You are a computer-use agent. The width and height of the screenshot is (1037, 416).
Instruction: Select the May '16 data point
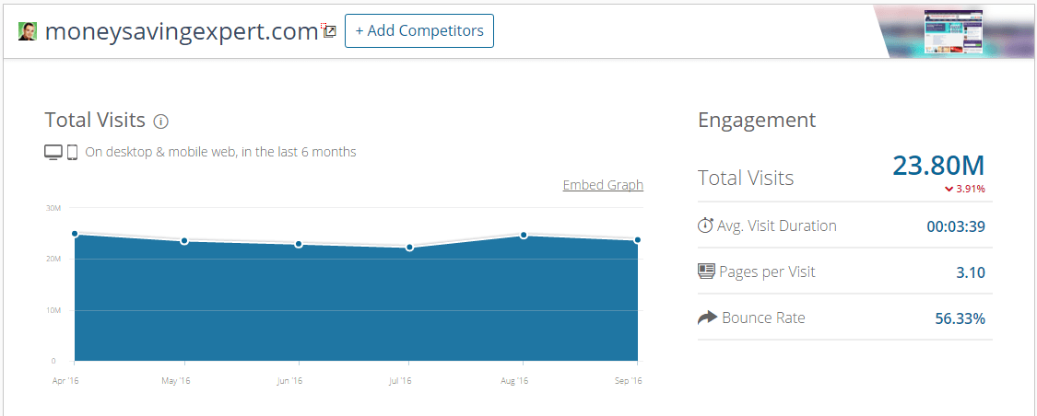point(183,241)
